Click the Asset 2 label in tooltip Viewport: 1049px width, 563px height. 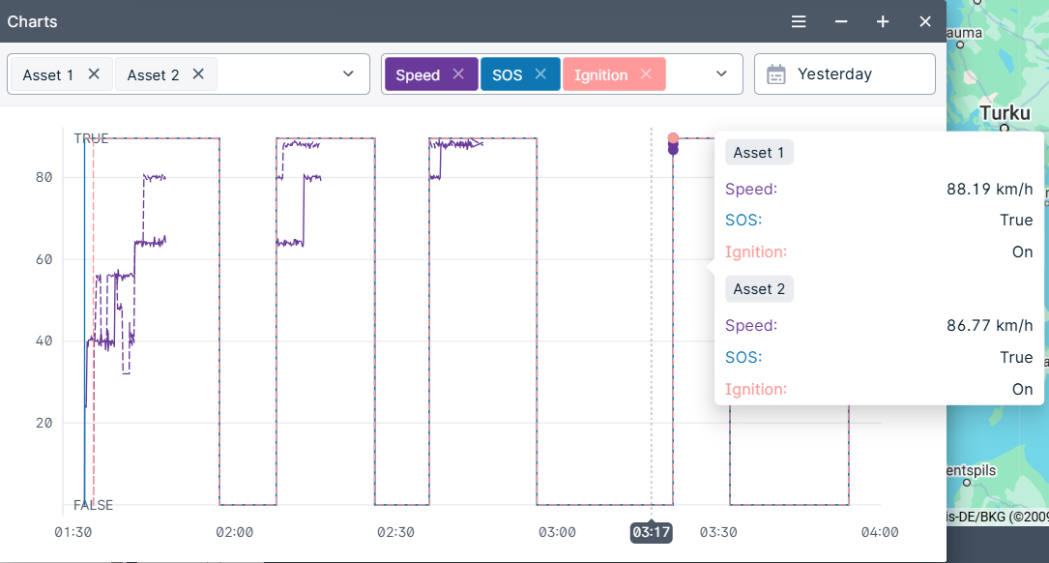(759, 288)
